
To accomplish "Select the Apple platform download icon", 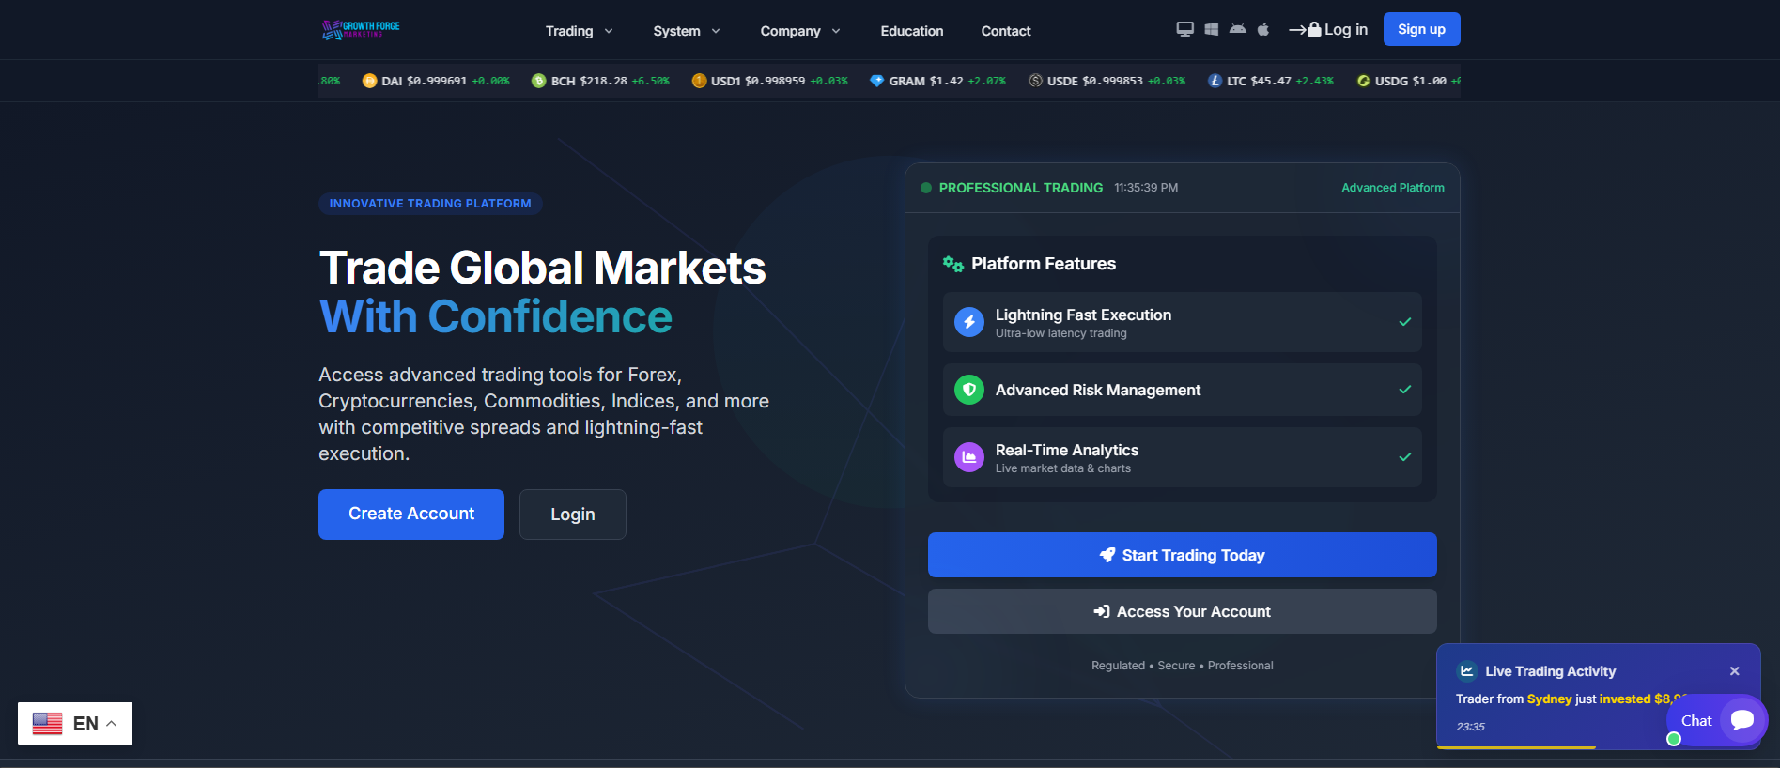I will 1263,29.
